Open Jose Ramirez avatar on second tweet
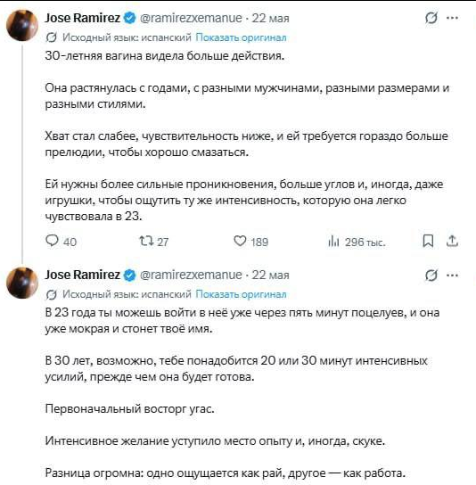The image size is (476, 485). point(22,283)
